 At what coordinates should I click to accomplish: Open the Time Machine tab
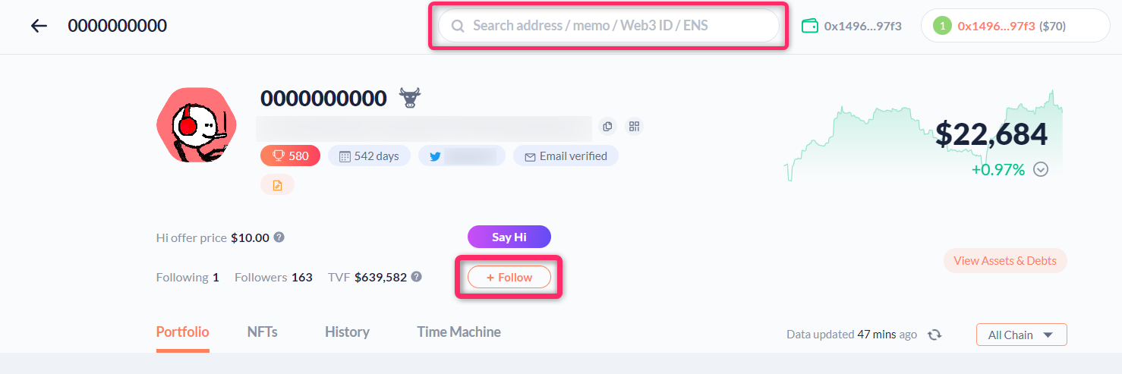tap(459, 332)
